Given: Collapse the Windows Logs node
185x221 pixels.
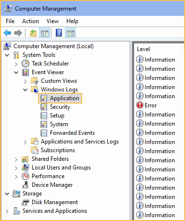Looking at the screenshot, I should 25,90.
